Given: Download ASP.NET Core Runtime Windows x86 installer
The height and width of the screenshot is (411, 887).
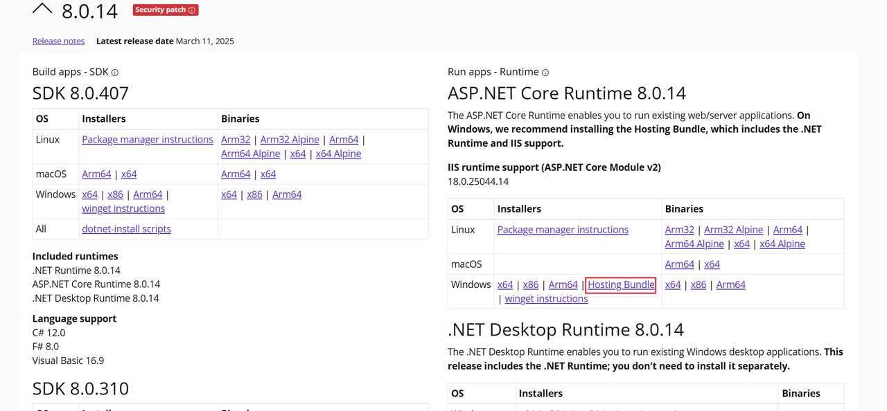Looking at the screenshot, I should [x=531, y=284].
